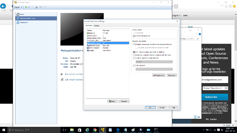Open the VMnet0 virtual network dropdown
237x133 pixels.
tap(154, 62)
